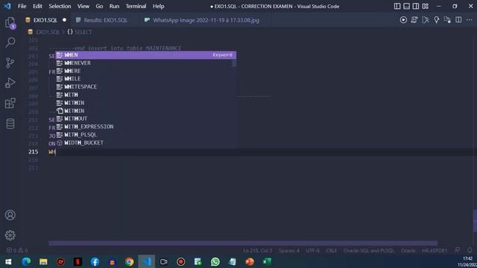Image resolution: width=477 pixels, height=268 pixels.
Task: Open Excel from the taskbar
Action: pos(267,261)
